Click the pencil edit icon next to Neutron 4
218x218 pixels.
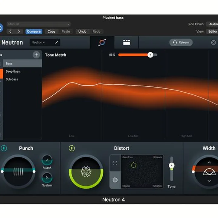(x=57, y=42)
